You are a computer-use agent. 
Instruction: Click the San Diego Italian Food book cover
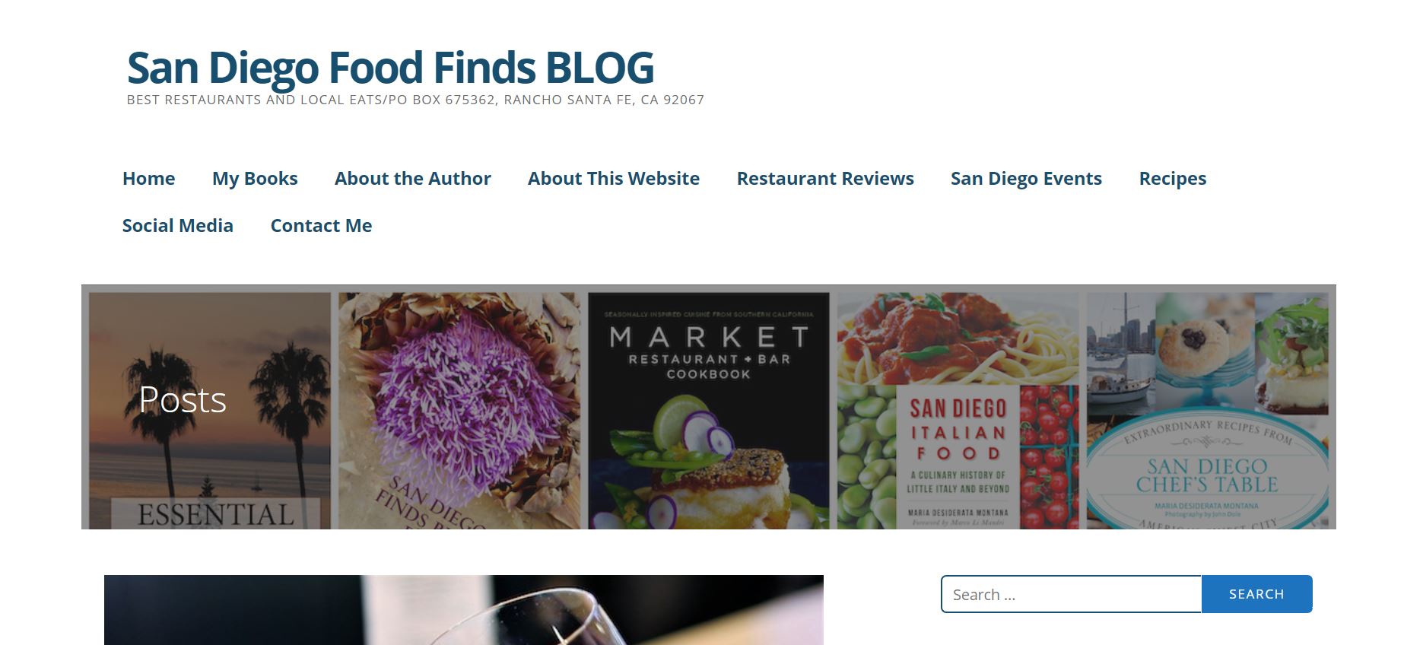pyautogui.click(x=958, y=411)
